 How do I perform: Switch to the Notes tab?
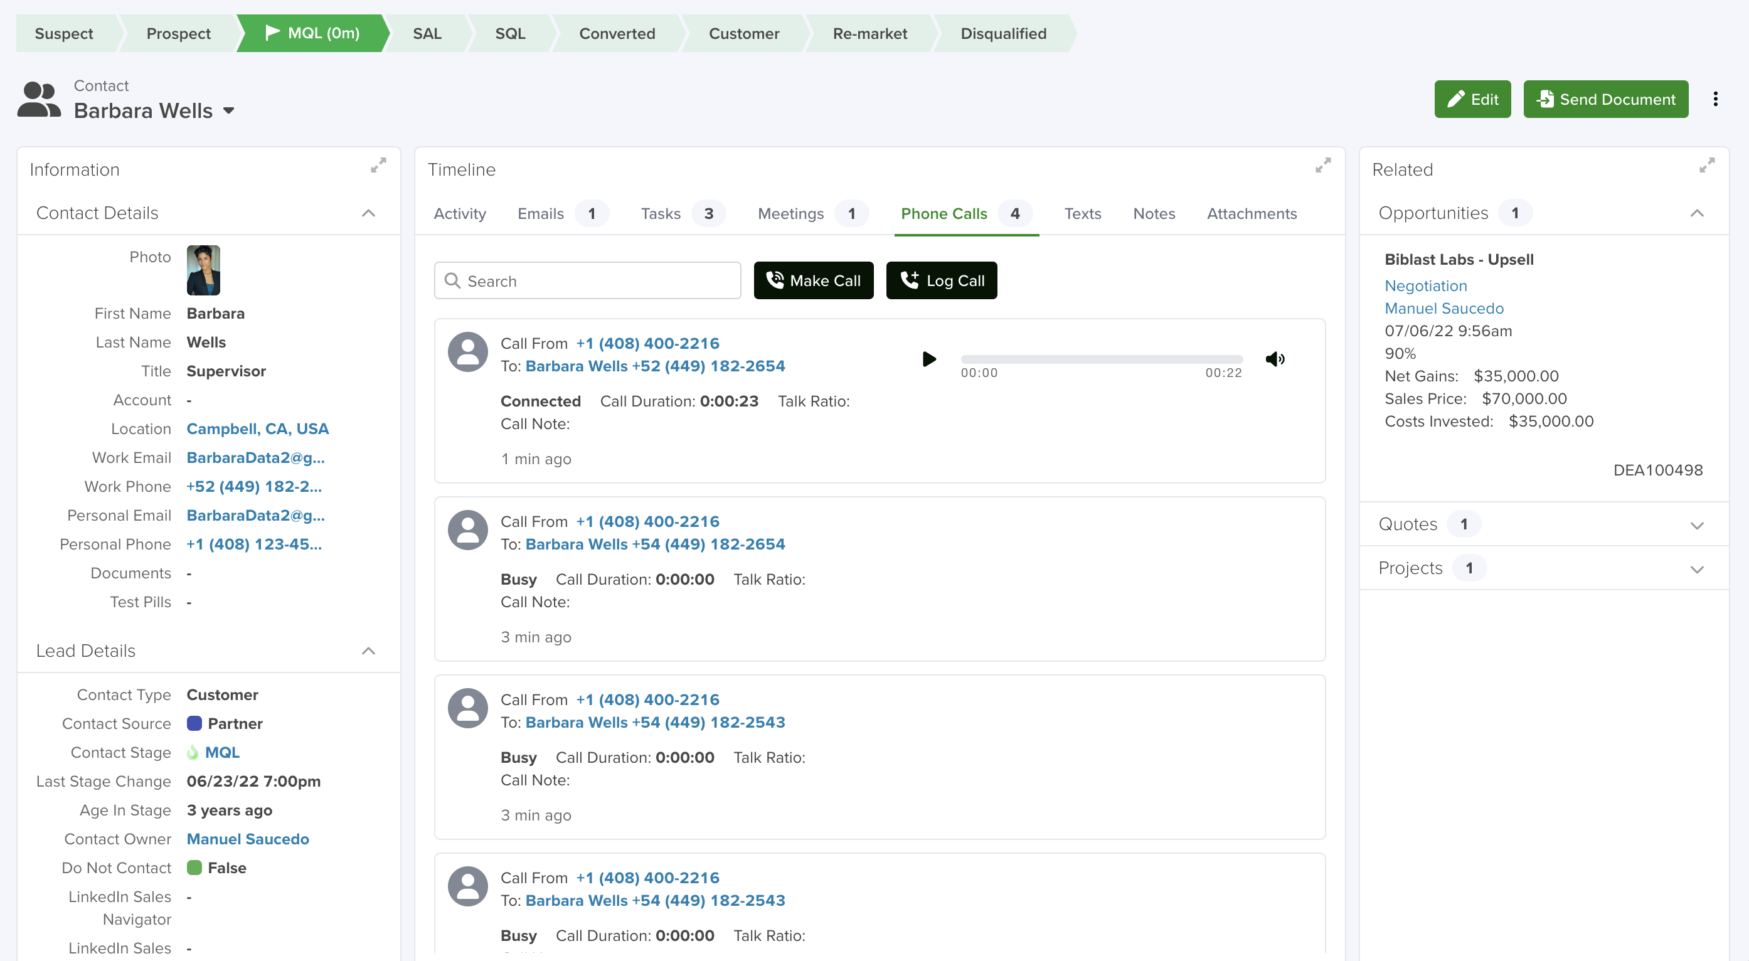[x=1154, y=214]
